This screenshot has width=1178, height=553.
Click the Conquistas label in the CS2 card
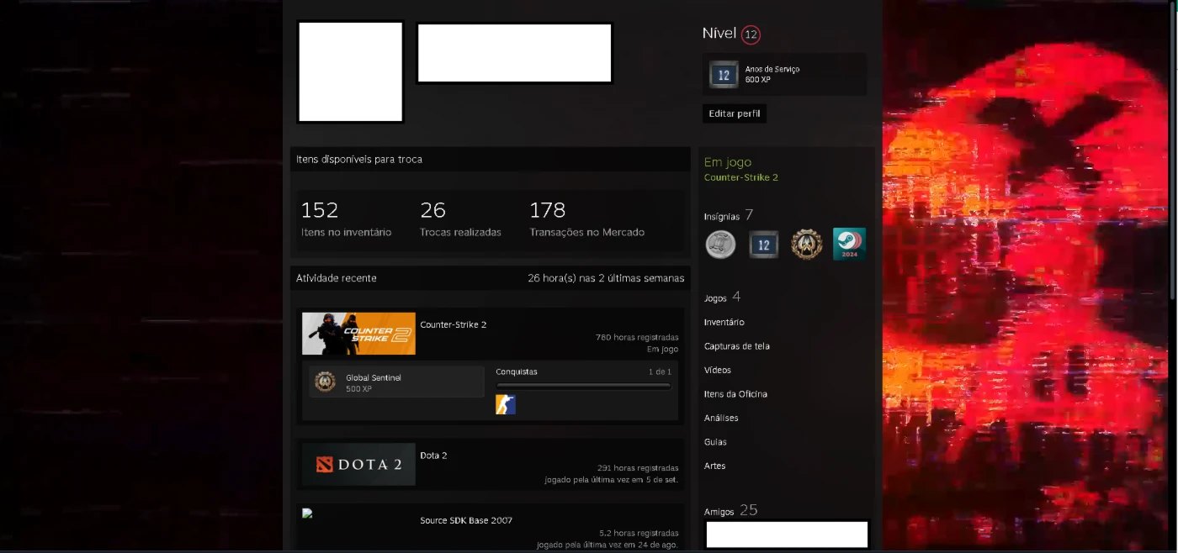pyautogui.click(x=517, y=371)
